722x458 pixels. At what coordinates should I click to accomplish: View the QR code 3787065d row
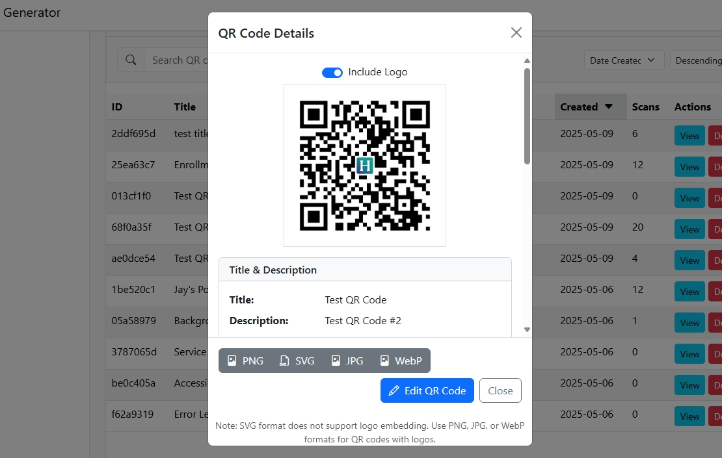[x=689, y=354]
